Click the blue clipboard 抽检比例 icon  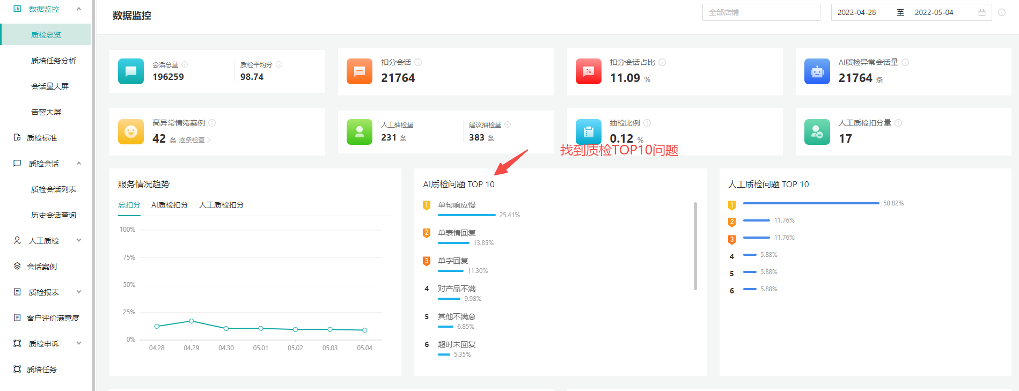(589, 132)
